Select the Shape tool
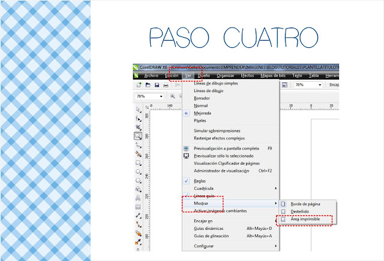This screenshot has width=384, height=261. 138,119
